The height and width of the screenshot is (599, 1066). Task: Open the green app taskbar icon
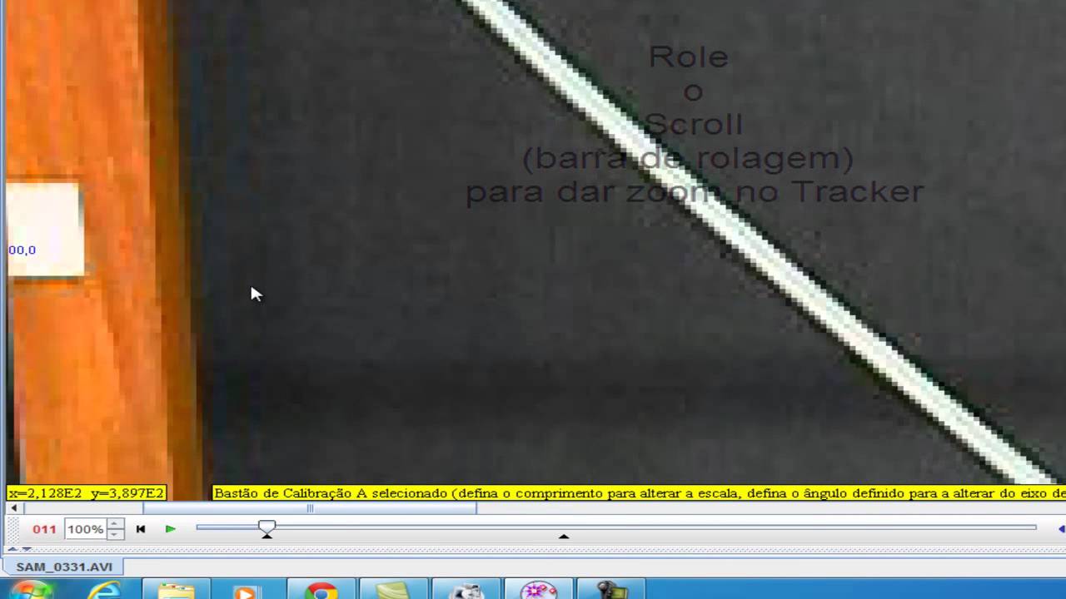(x=393, y=591)
